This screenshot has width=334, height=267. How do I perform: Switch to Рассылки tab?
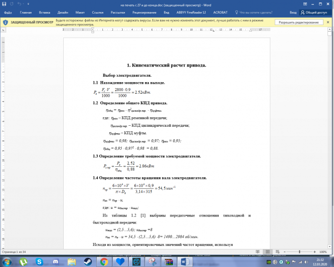(x=118, y=13)
